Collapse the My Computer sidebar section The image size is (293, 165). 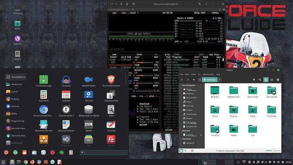[181, 85]
